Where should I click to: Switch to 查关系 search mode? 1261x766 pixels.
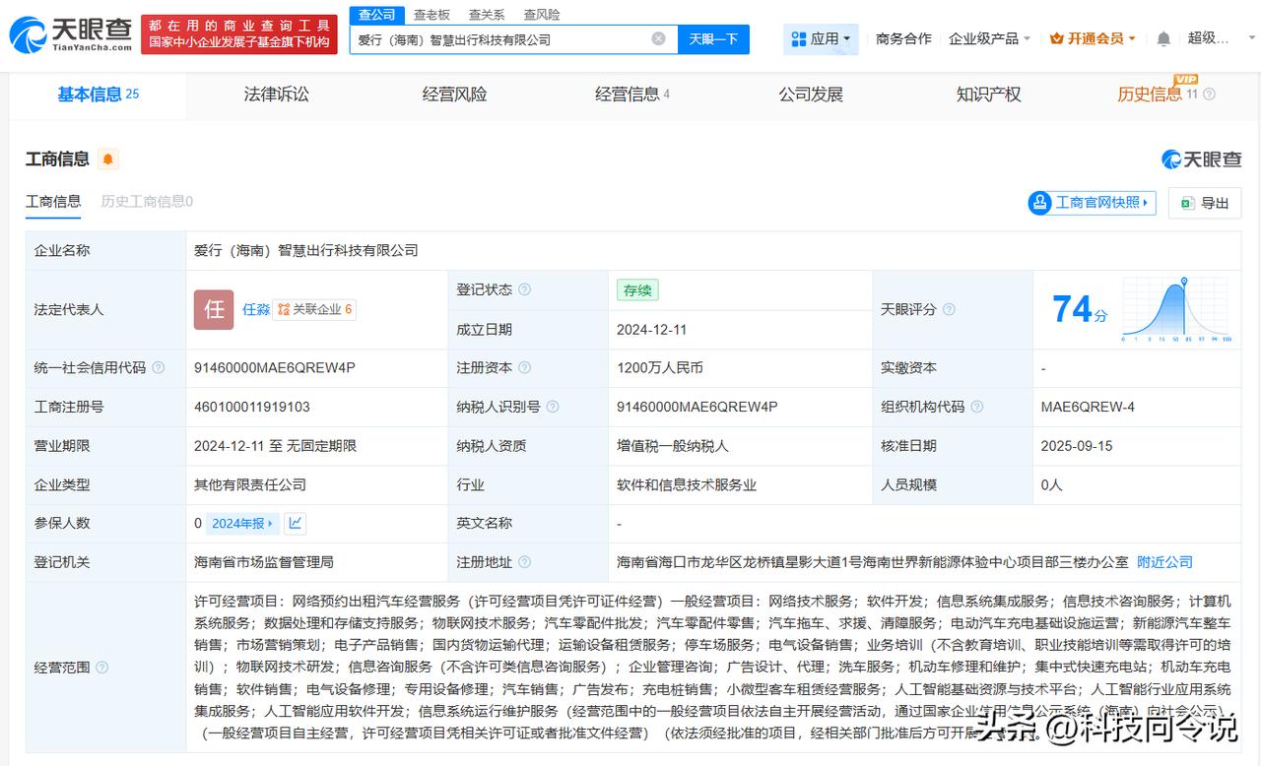click(487, 15)
